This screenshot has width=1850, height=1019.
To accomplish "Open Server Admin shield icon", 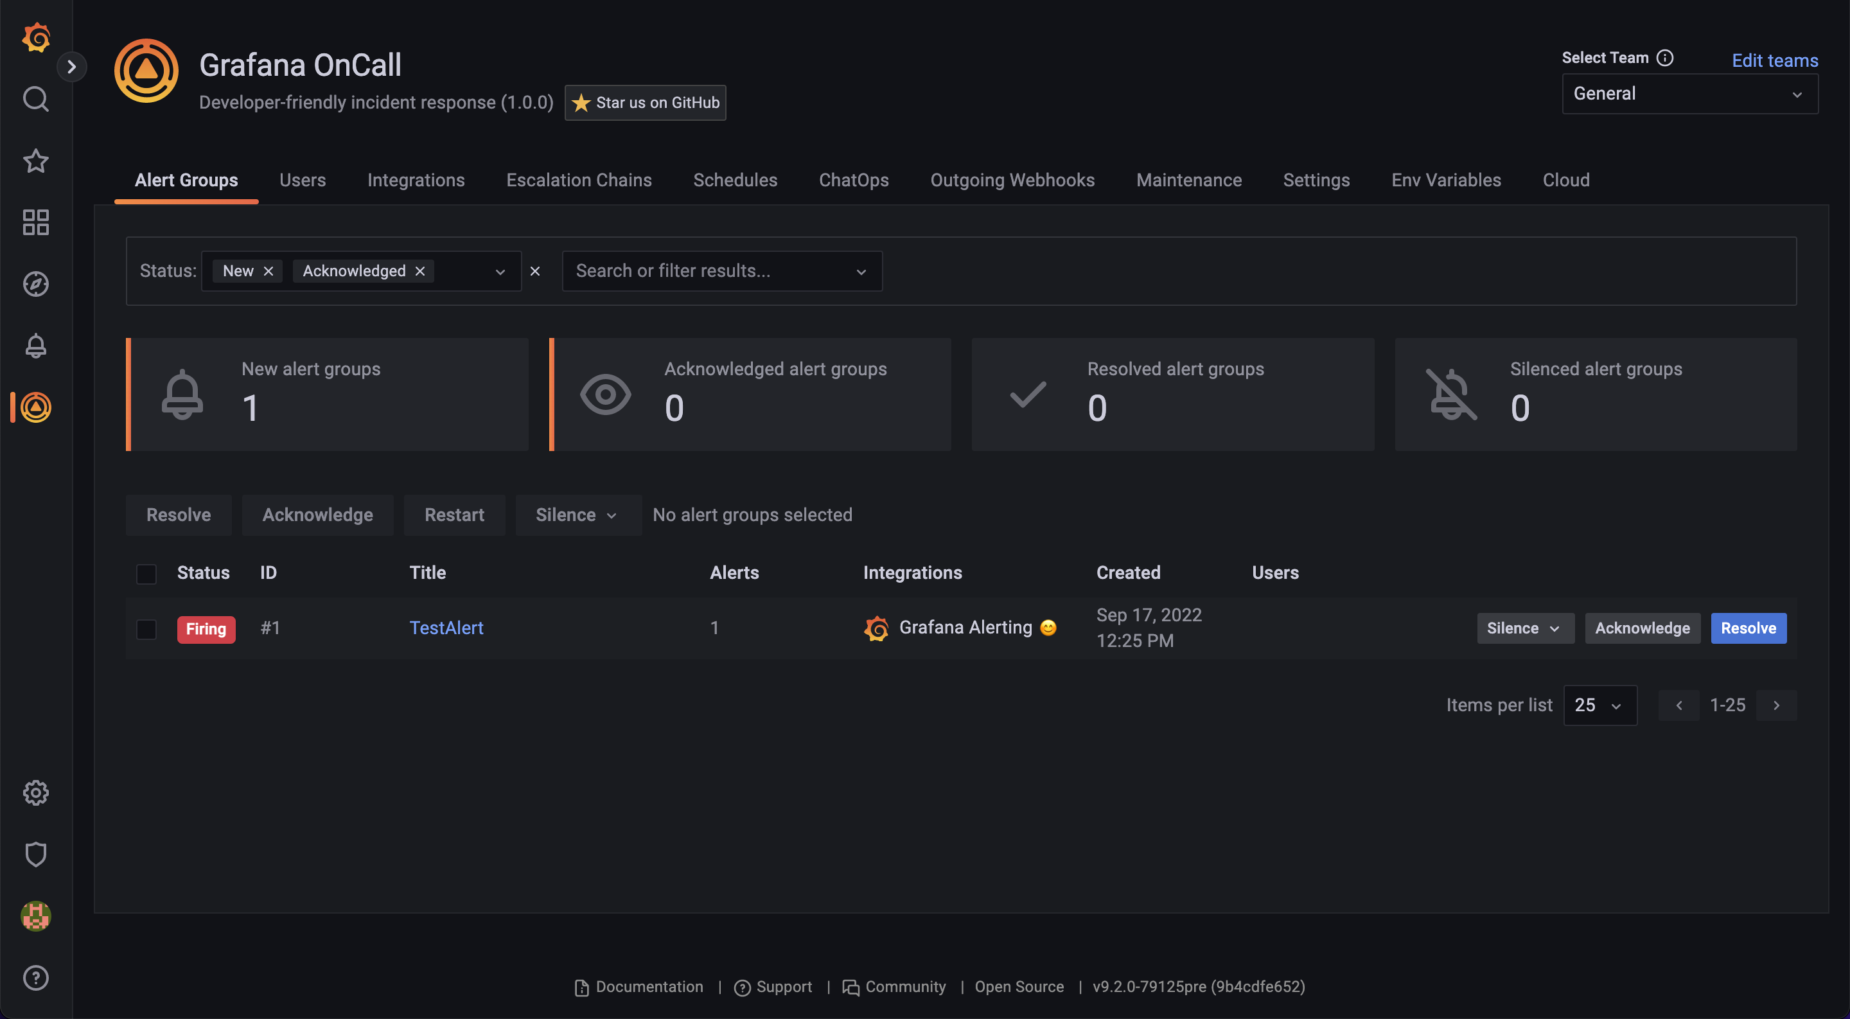I will 35,855.
